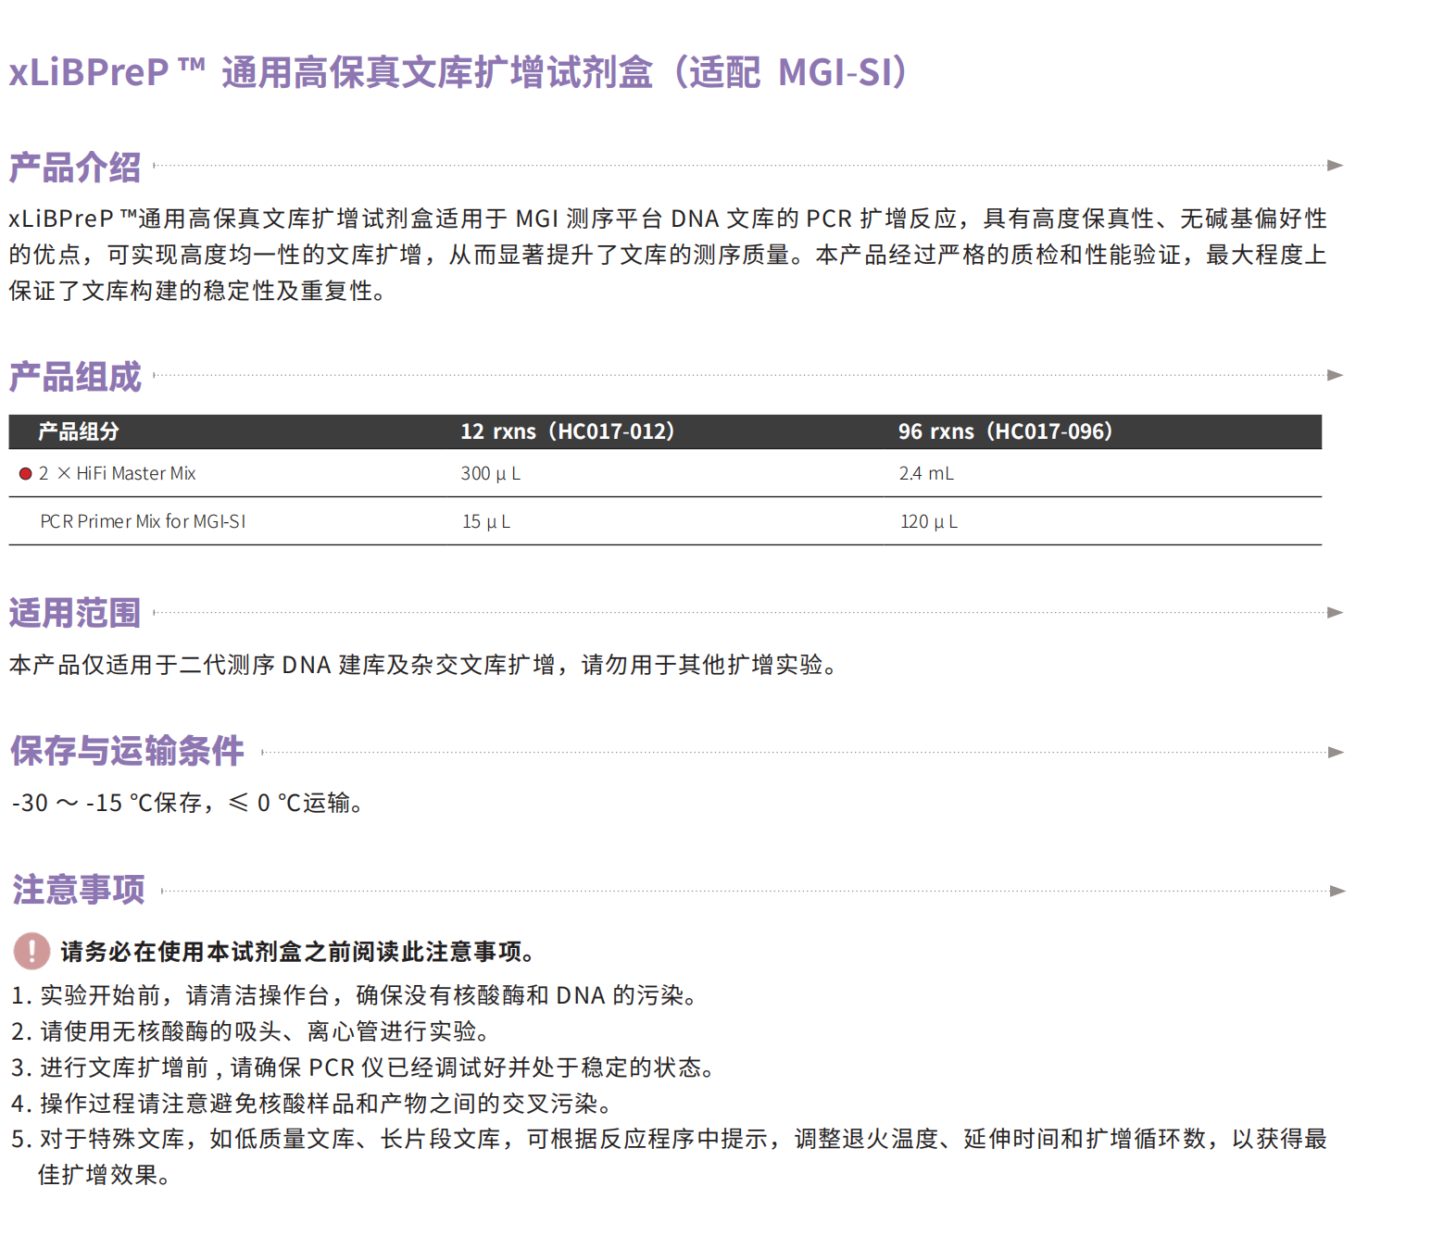Click note 5 对于特殊文库
1456x1236 pixels.
click(669, 1139)
